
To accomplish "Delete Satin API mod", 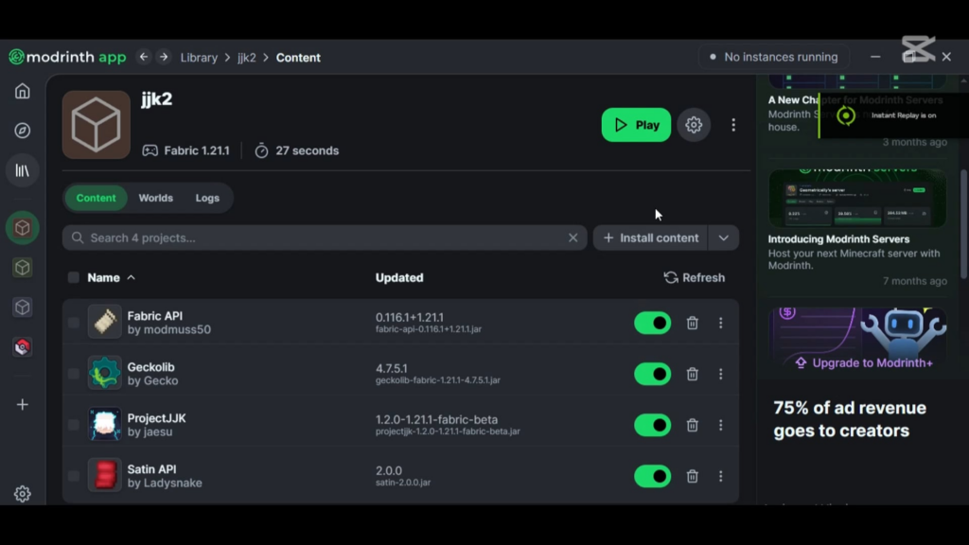I will pyautogui.click(x=692, y=477).
